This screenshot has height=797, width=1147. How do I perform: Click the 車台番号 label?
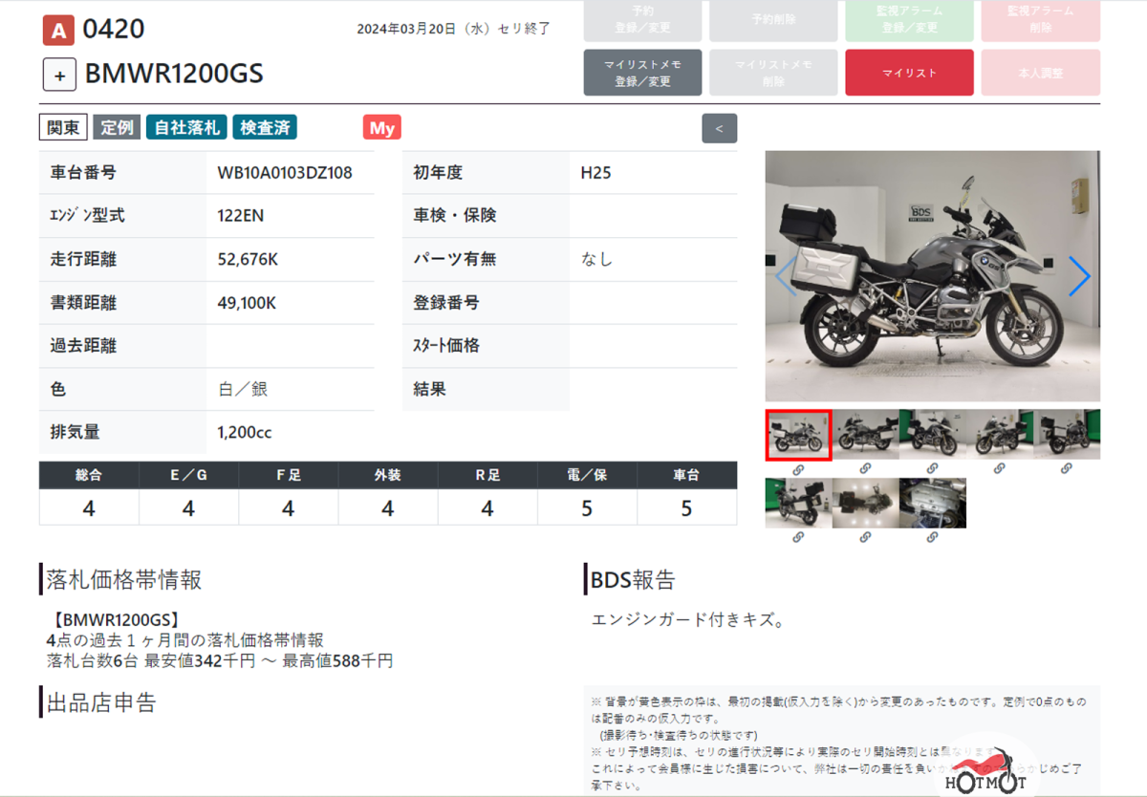(x=83, y=173)
